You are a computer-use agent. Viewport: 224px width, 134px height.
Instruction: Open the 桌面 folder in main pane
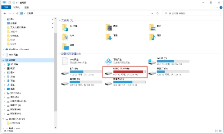pyautogui.click(x=68, y=47)
